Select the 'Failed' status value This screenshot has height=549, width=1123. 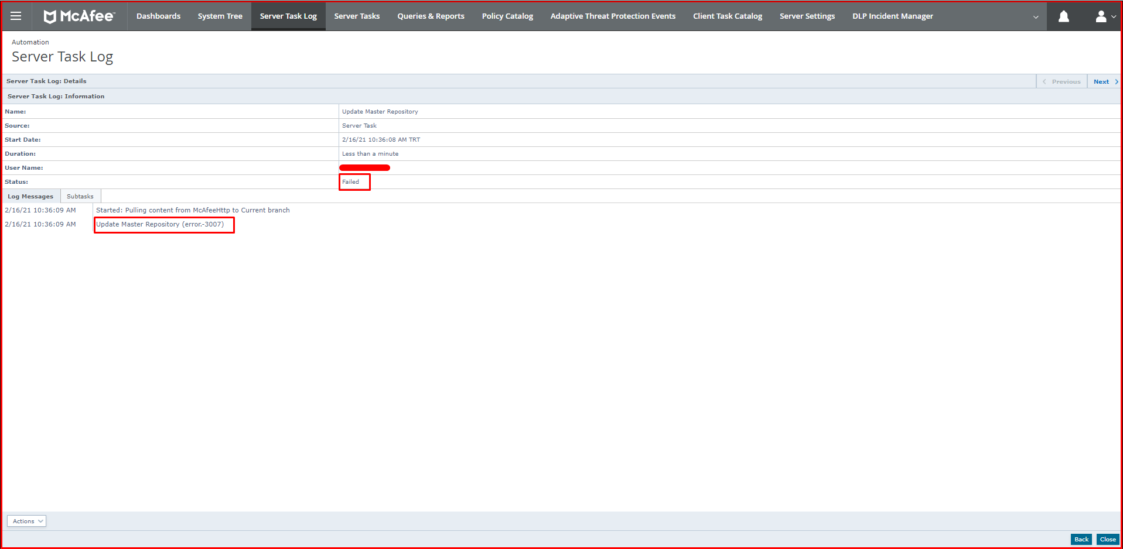tap(350, 181)
